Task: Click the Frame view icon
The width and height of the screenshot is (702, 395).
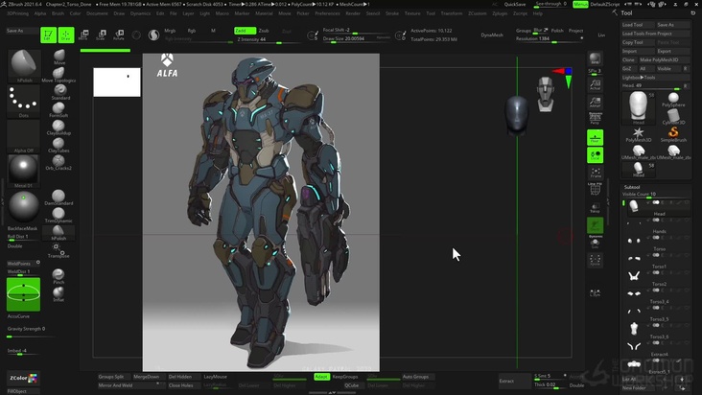Action: pyautogui.click(x=595, y=174)
